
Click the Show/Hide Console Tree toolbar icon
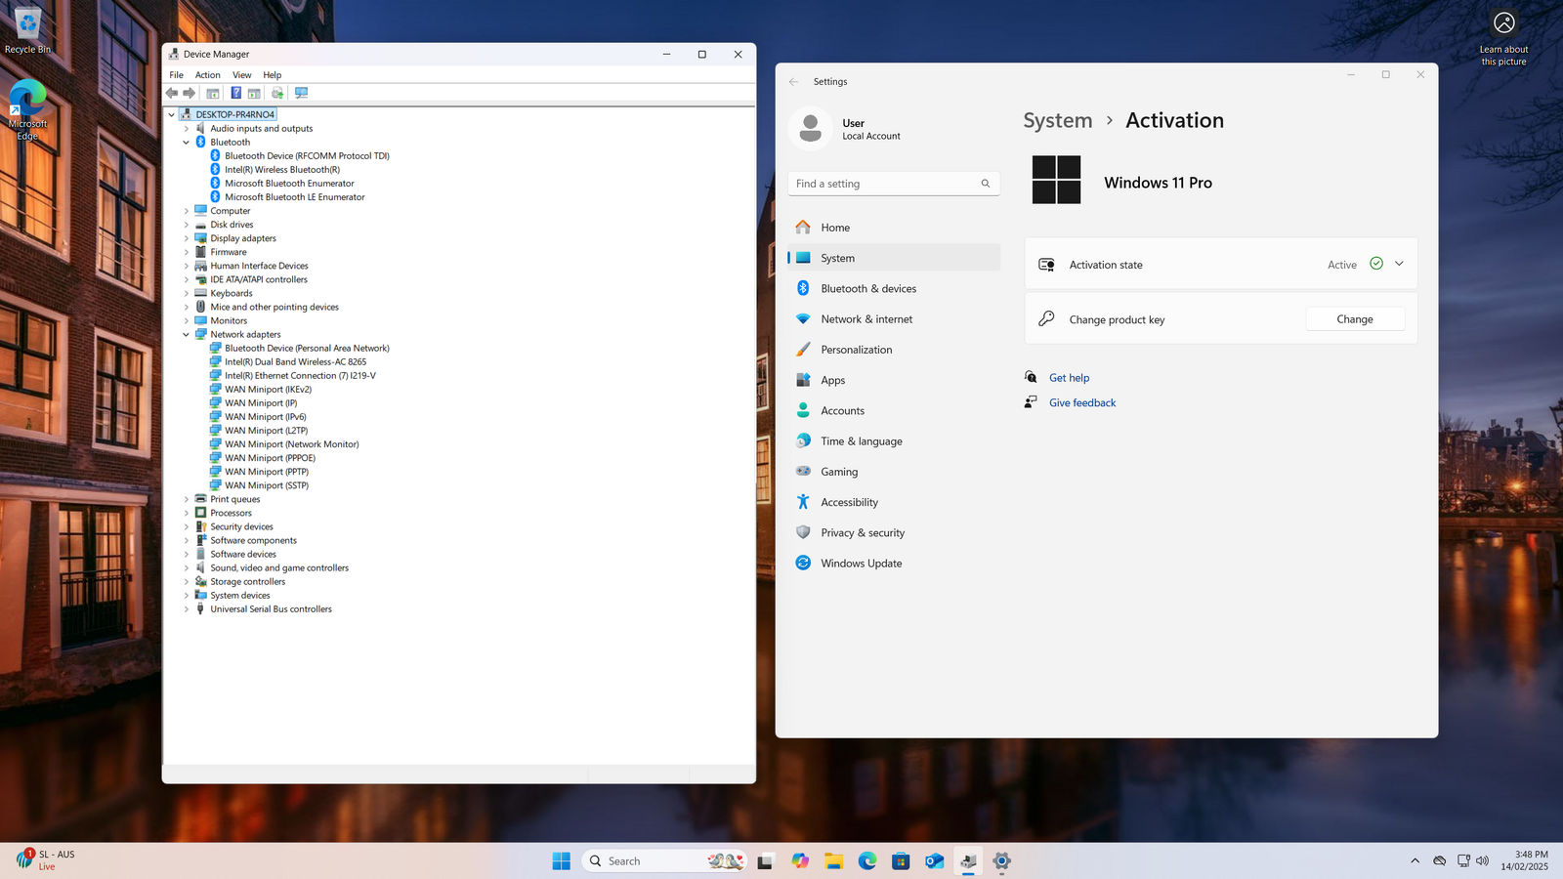(x=213, y=93)
